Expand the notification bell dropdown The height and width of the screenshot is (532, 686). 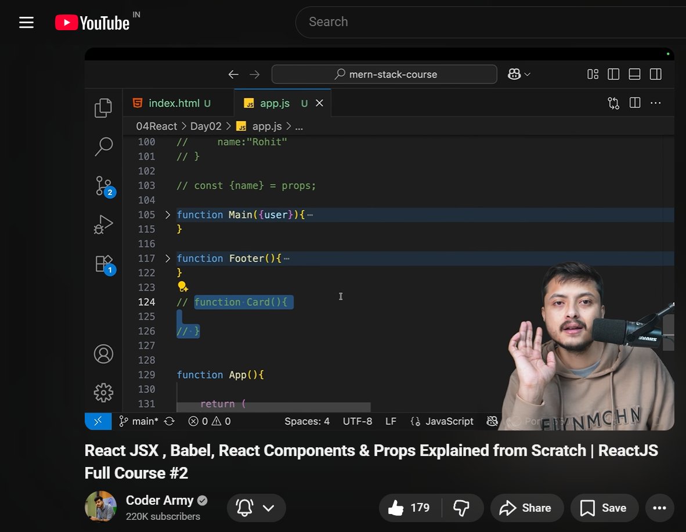coord(269,508)
